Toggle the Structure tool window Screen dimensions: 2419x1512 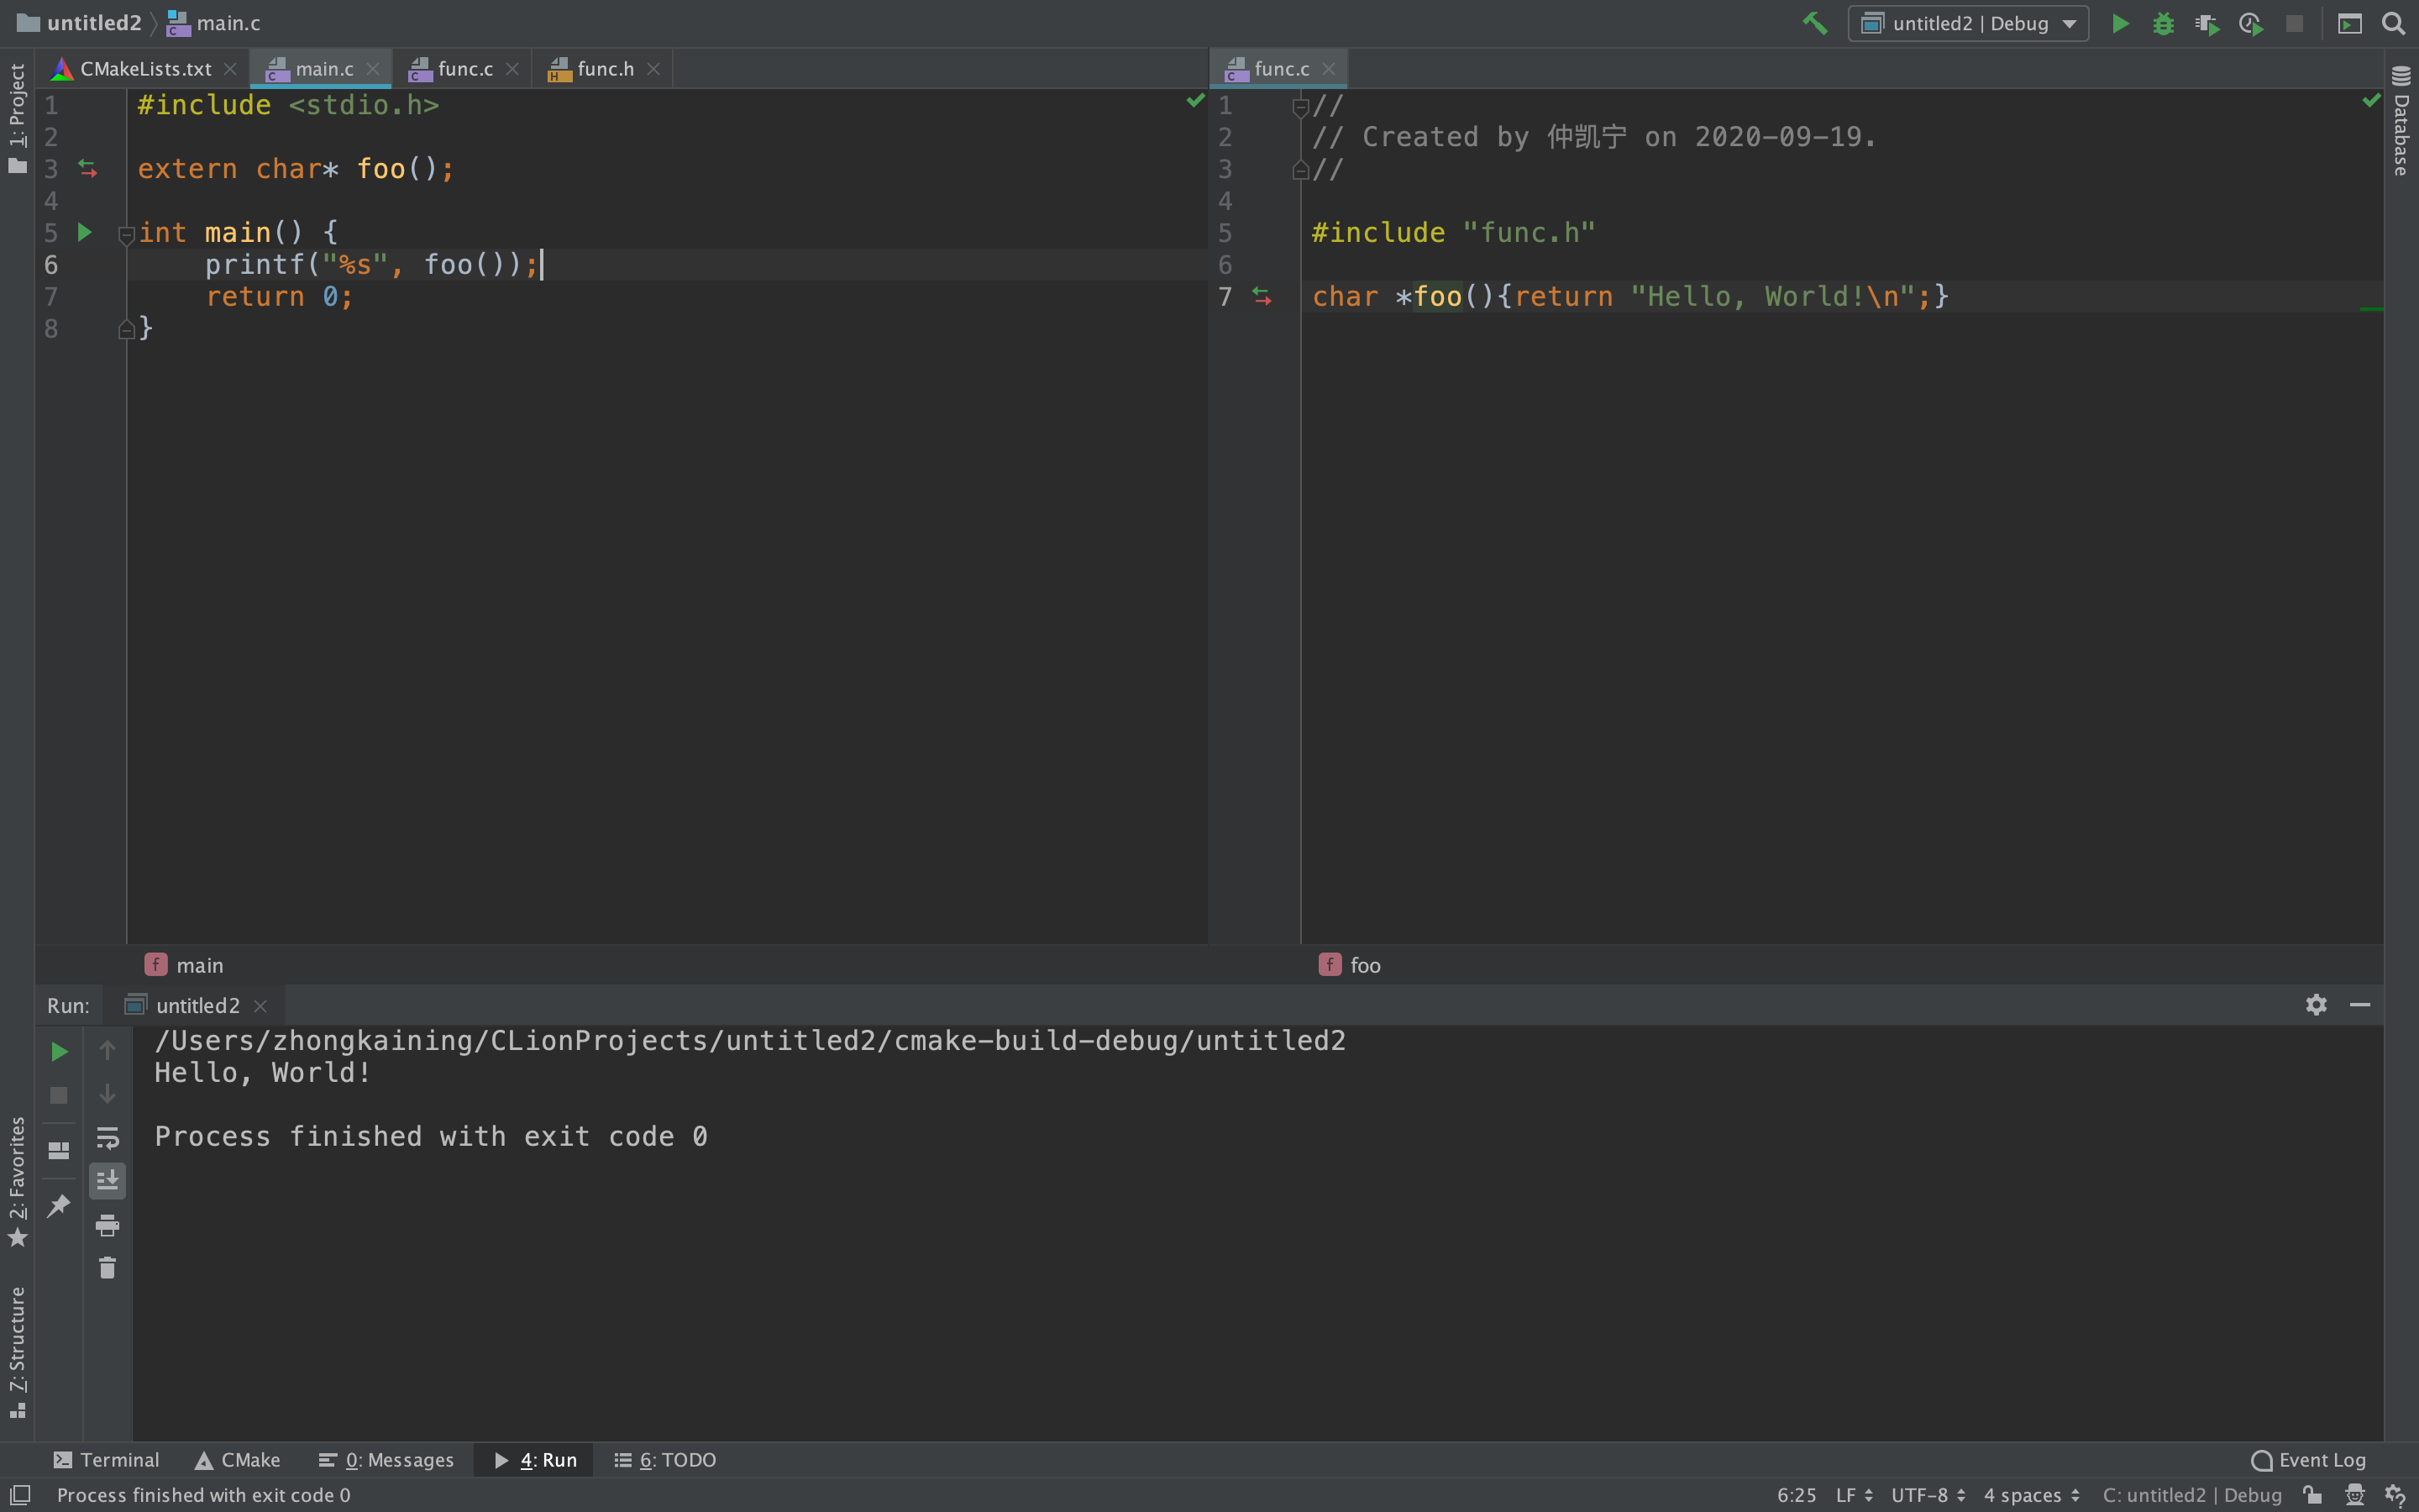[x=17, y=1352]
